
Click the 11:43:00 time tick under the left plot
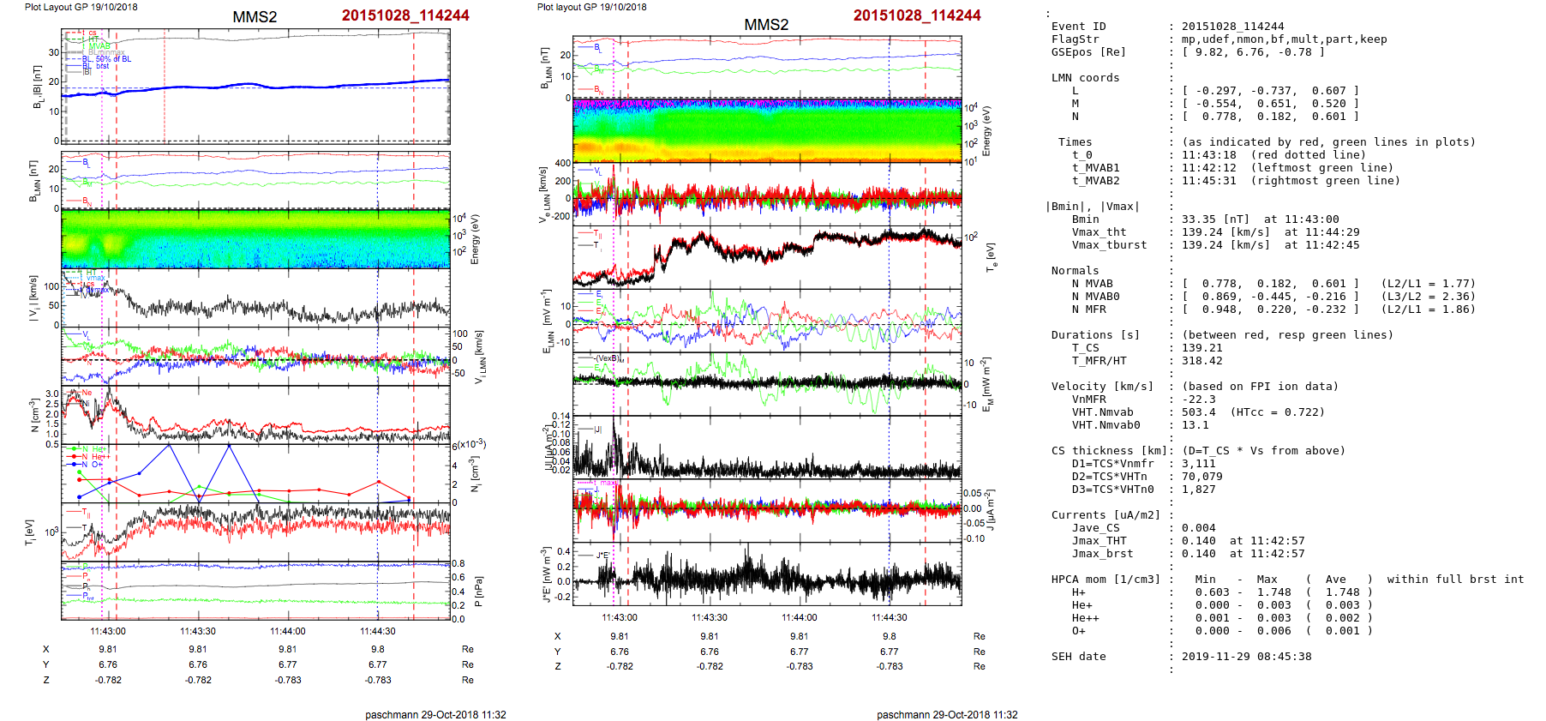click(x=108, y=631)
